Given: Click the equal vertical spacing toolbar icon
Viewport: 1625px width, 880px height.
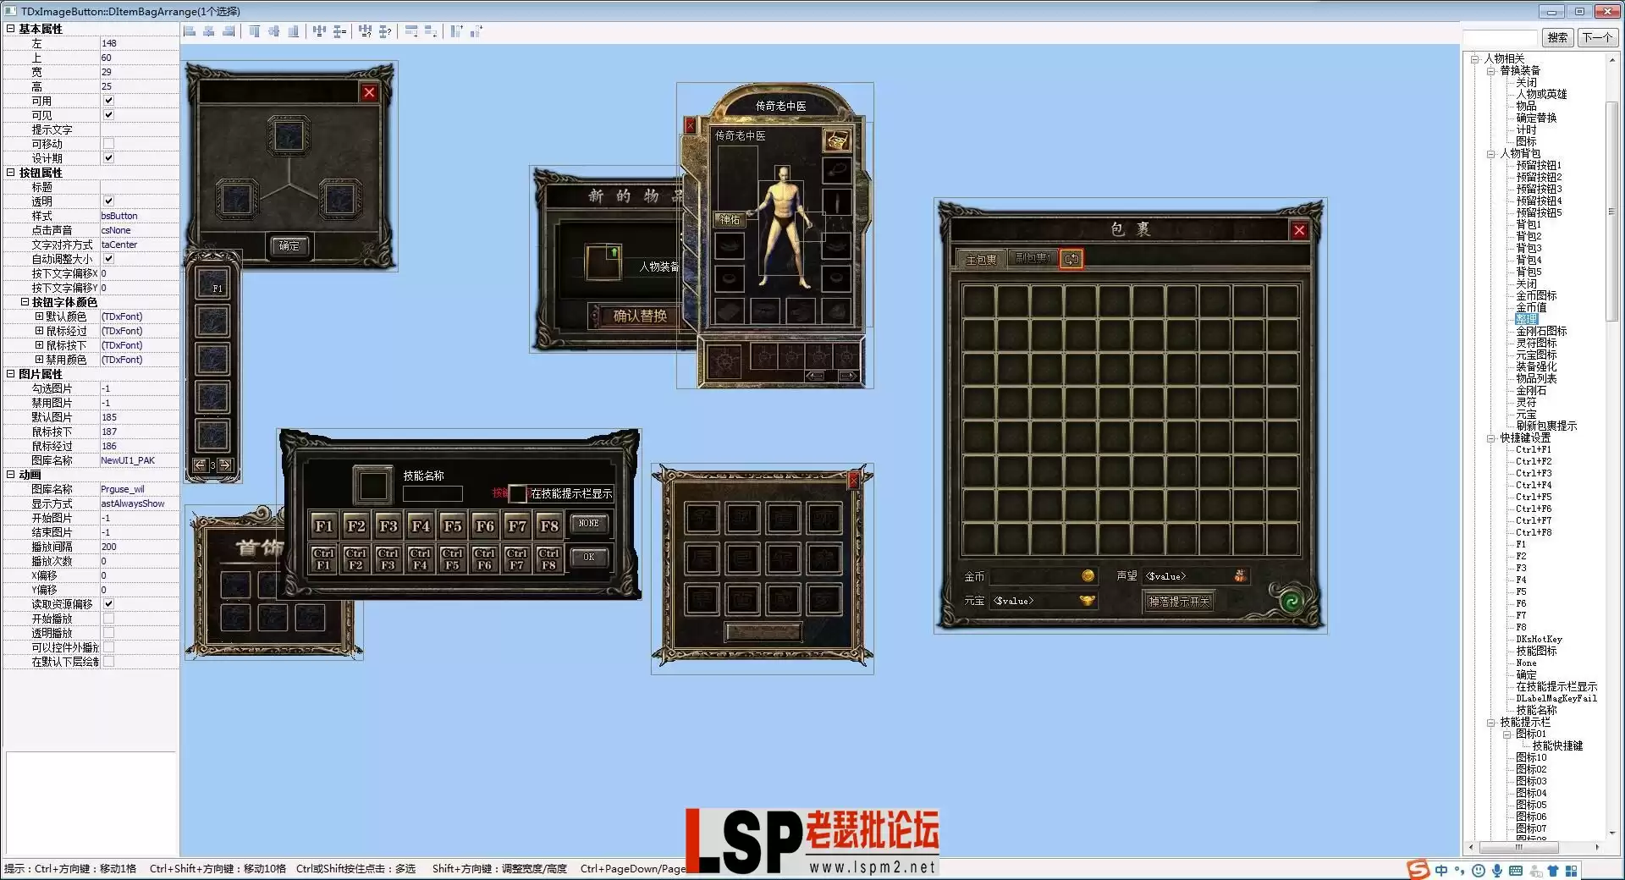Looking at the screenshot, I should pos(339,31).
